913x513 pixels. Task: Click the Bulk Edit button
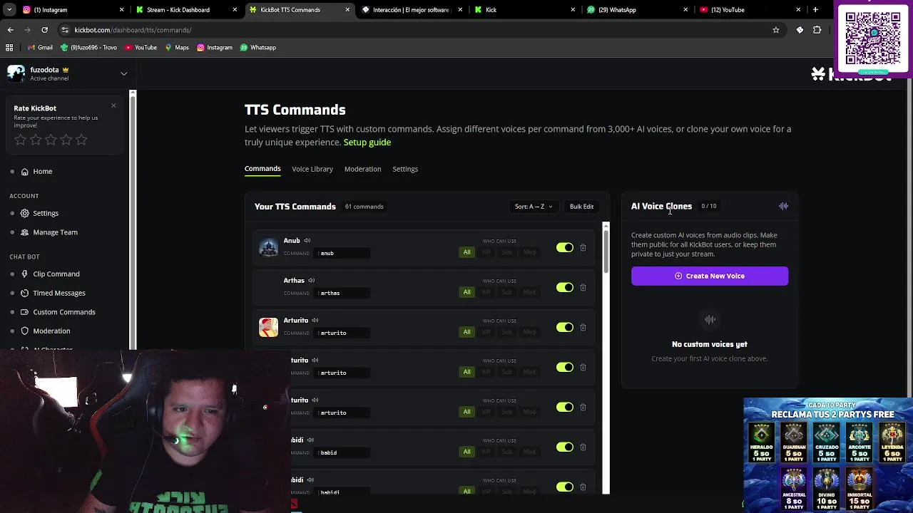(x=581, y=207)
